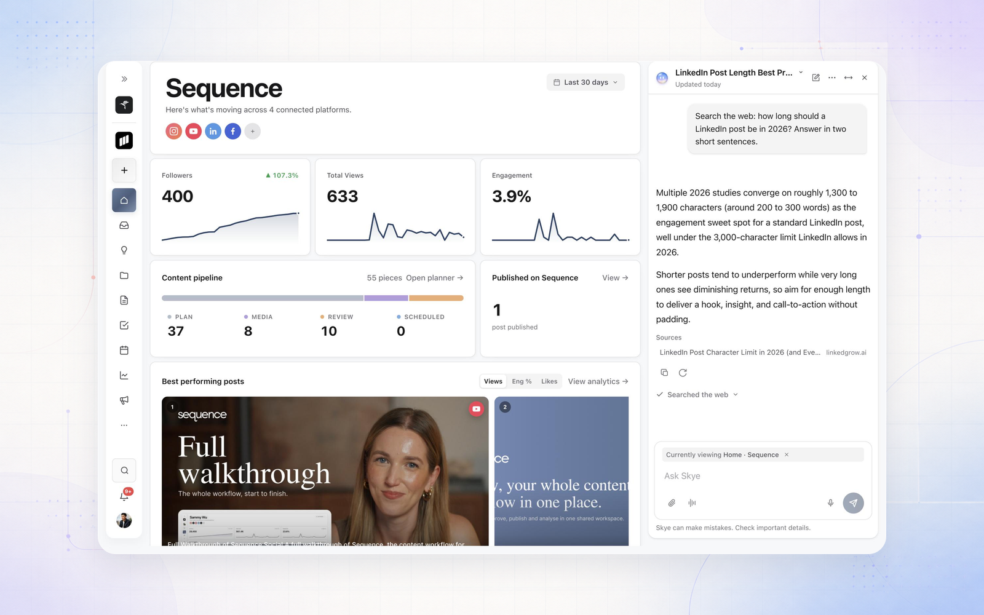
Task: Click the plus create button in sidebar
Action: (x=124, y=170)
